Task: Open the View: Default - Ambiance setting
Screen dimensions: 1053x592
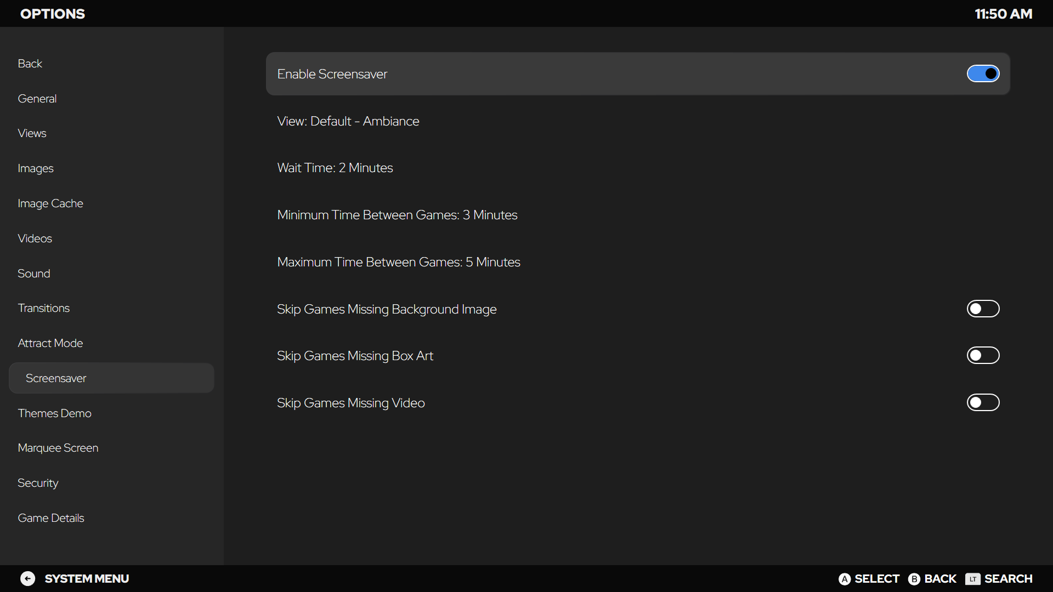Action: [x=638, y=121]
